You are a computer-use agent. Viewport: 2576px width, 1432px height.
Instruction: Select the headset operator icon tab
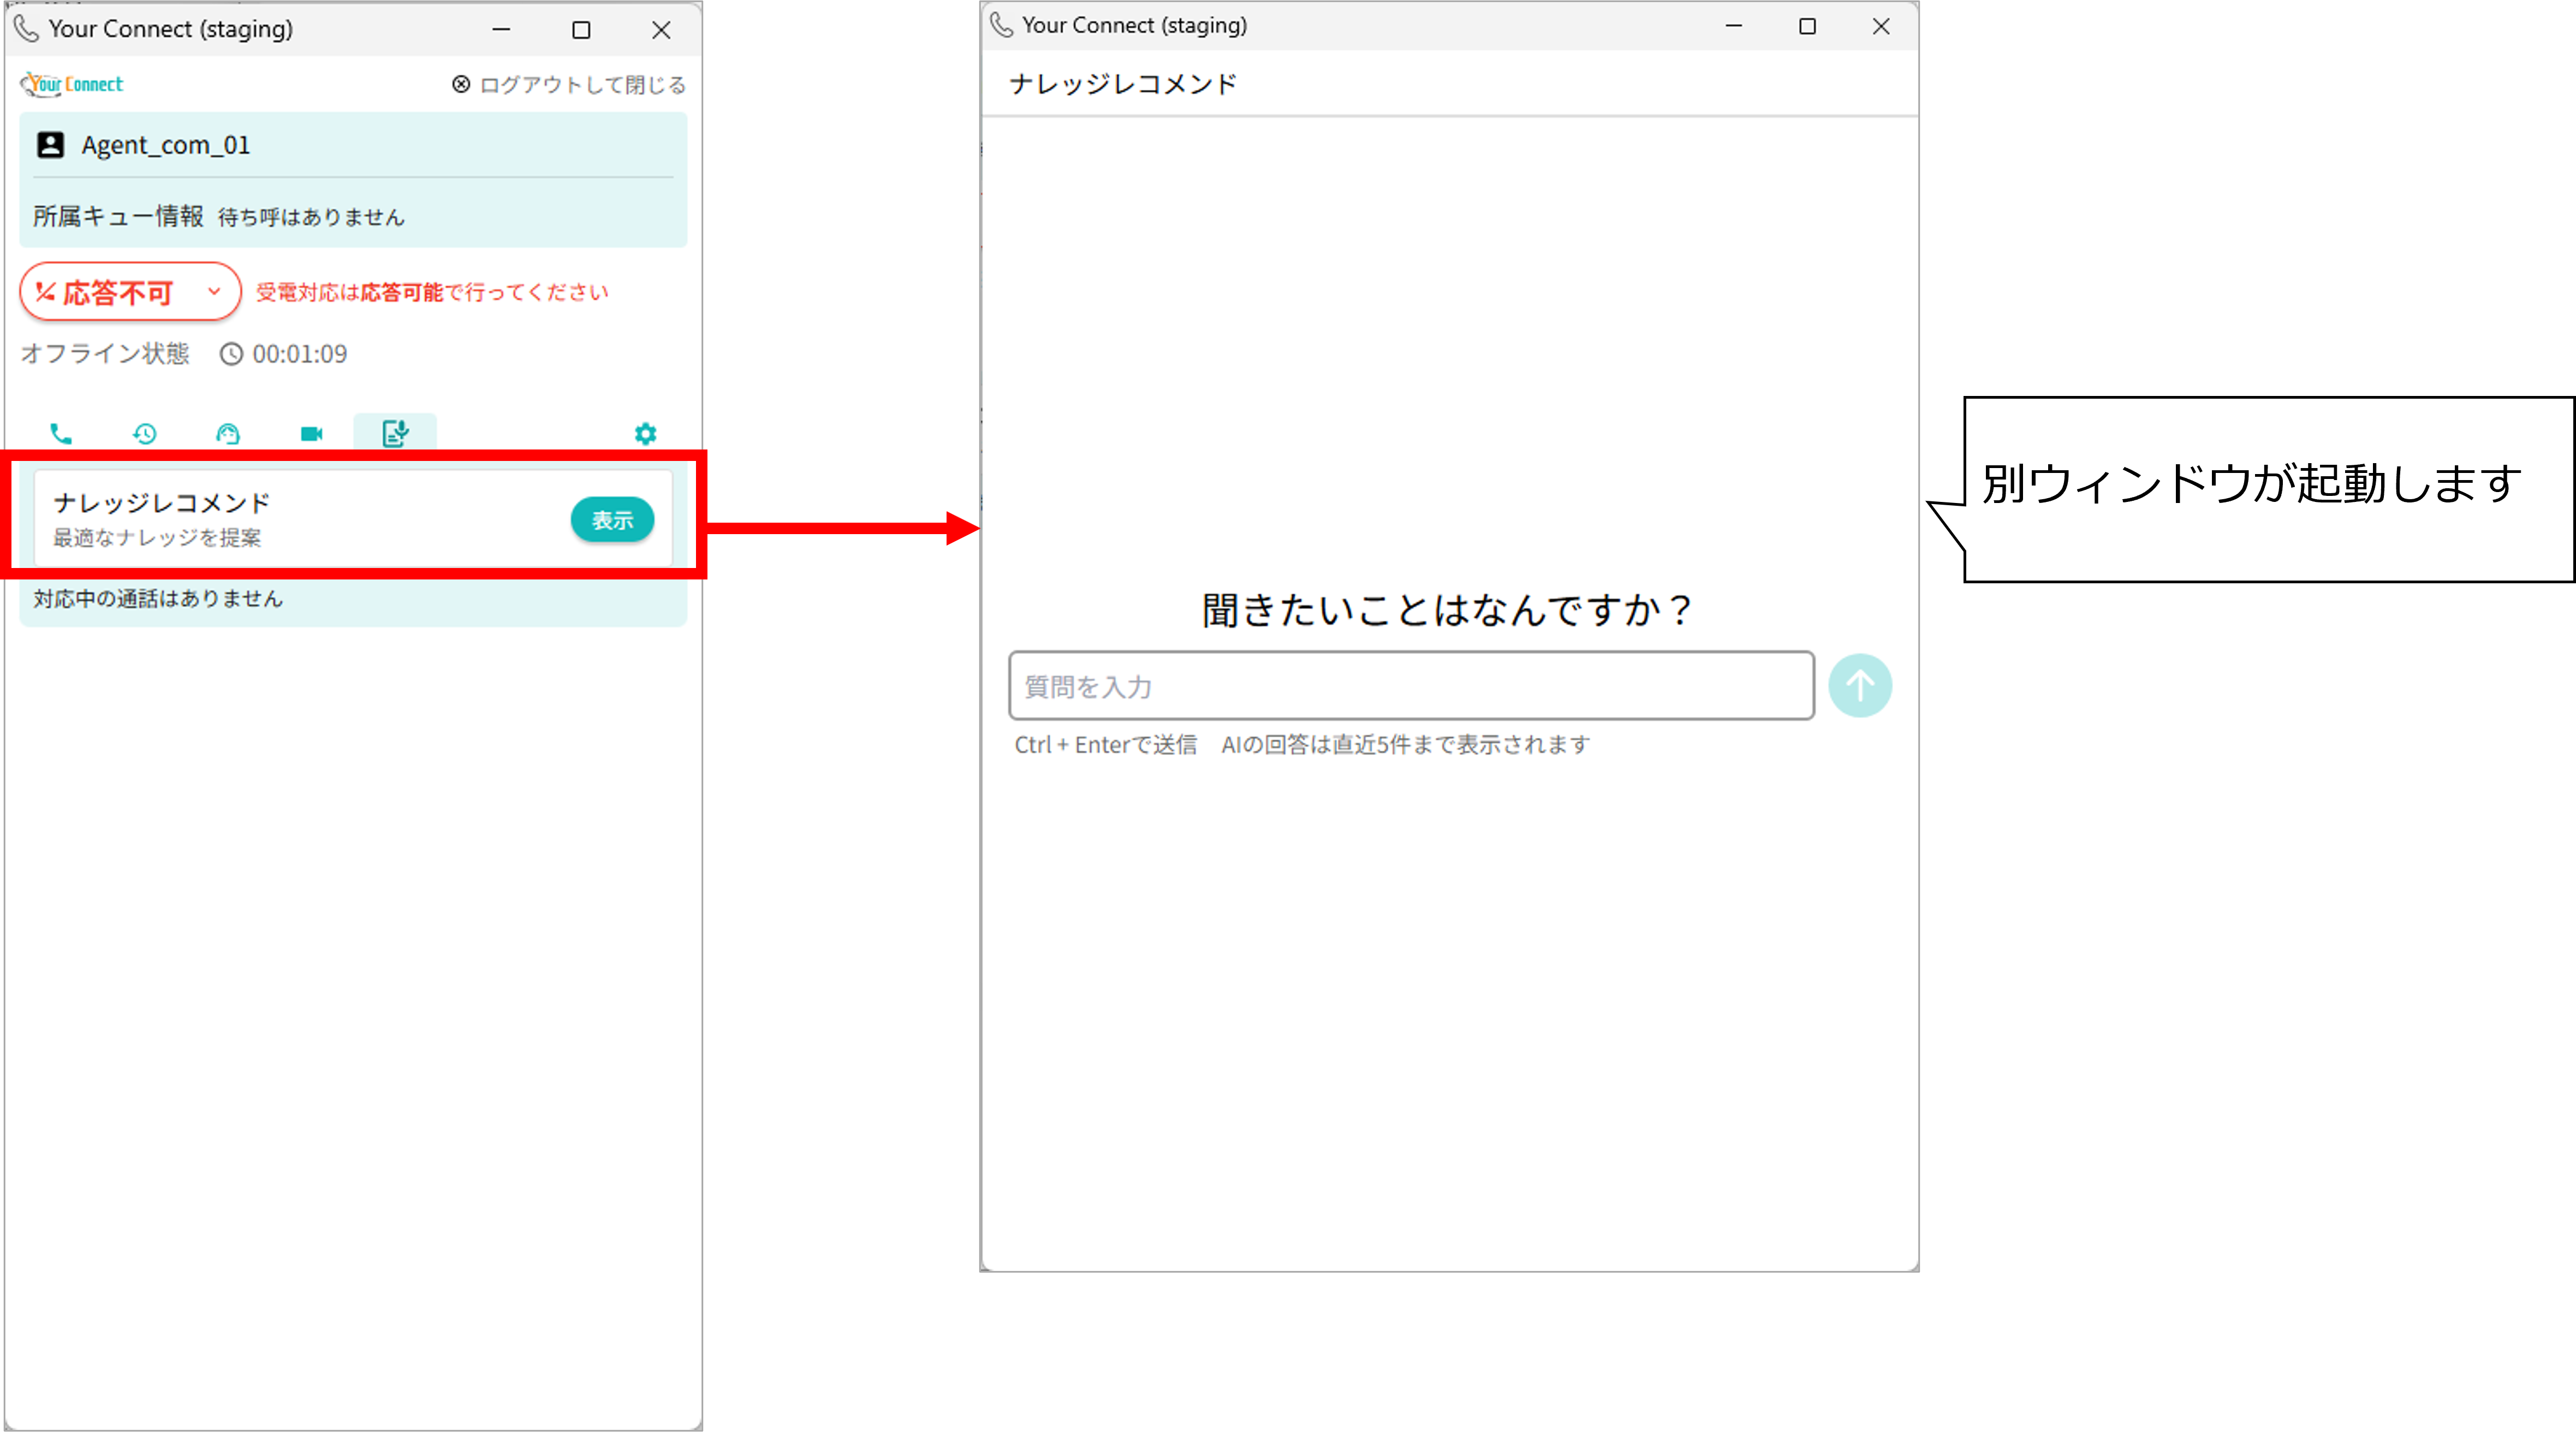click(x=228, y=433)
